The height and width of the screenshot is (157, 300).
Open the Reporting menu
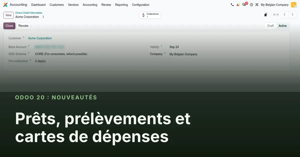click(x=121, y=5)
